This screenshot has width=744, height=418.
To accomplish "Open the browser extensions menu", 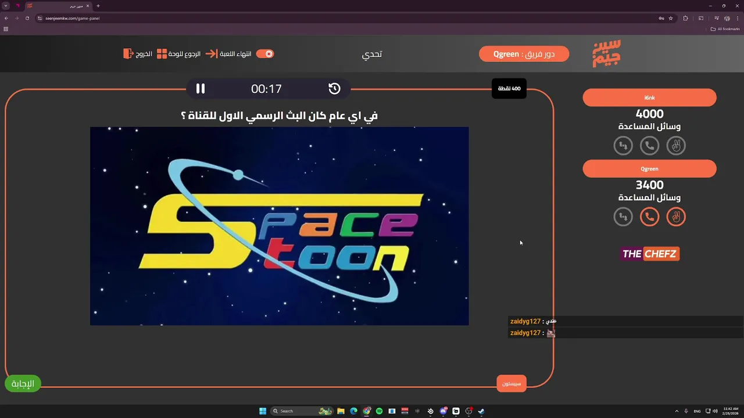I will click(x=685, y=18).
